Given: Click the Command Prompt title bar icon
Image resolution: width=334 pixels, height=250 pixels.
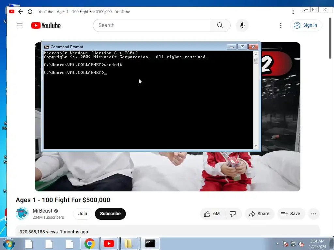Looking at the screenshot, I should [46, 47].
